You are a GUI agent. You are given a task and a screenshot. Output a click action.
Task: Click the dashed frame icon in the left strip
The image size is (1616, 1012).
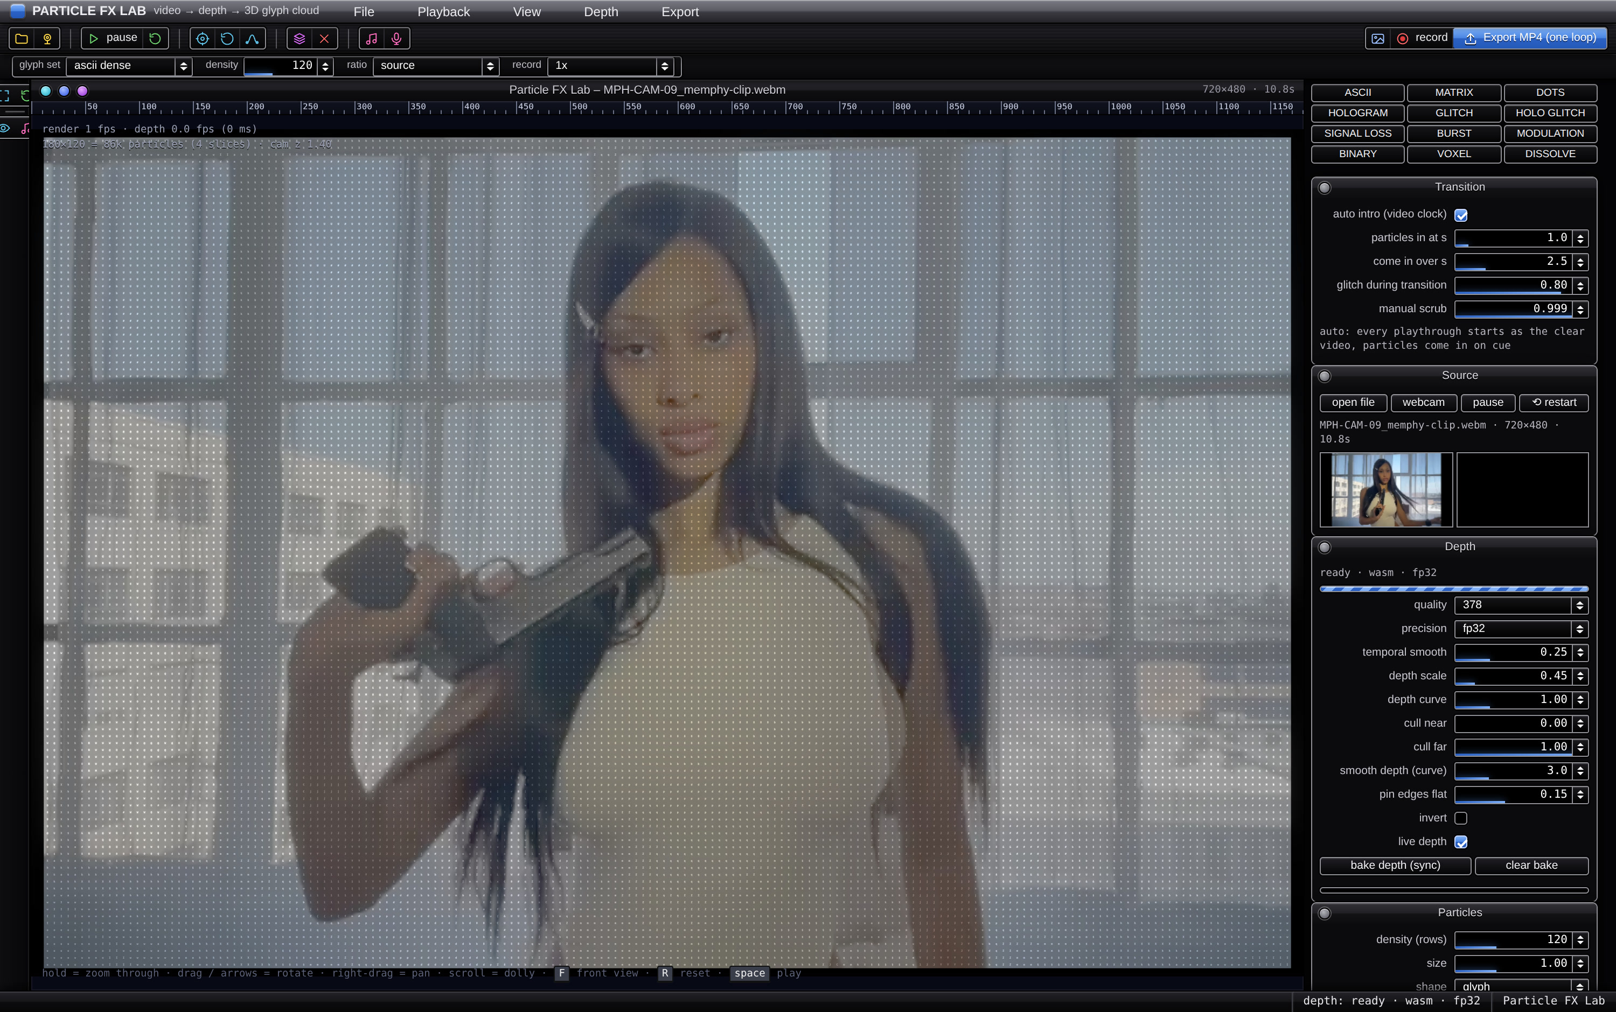click(x=5, y=95)
